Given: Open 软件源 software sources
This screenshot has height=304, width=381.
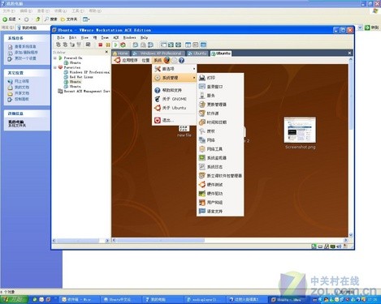Looking at the screenshot, I should 220,113.
